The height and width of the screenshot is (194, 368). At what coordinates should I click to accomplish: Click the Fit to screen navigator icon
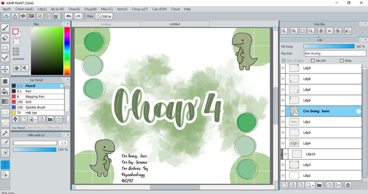coord(303,31)
